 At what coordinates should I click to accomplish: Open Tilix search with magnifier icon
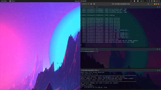[148, 4]
